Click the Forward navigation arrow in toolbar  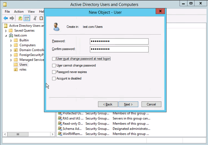point(12,18)
